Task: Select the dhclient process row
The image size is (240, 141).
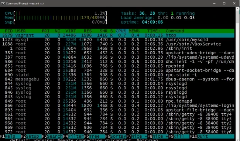Action: click(x=117, y=62)
